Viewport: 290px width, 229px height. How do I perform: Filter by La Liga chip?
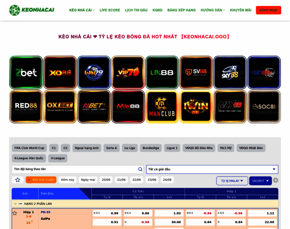click(x=130, y=148)
